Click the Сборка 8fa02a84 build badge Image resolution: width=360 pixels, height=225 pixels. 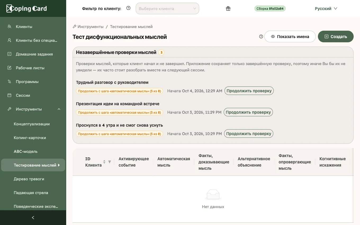click(270, 8)
